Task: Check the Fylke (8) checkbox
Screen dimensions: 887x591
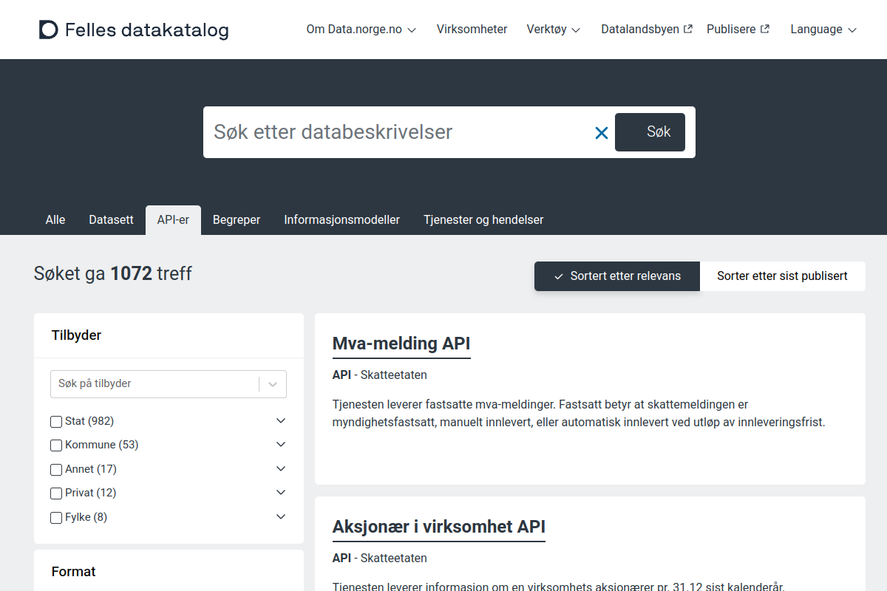Action: [56, 518]
